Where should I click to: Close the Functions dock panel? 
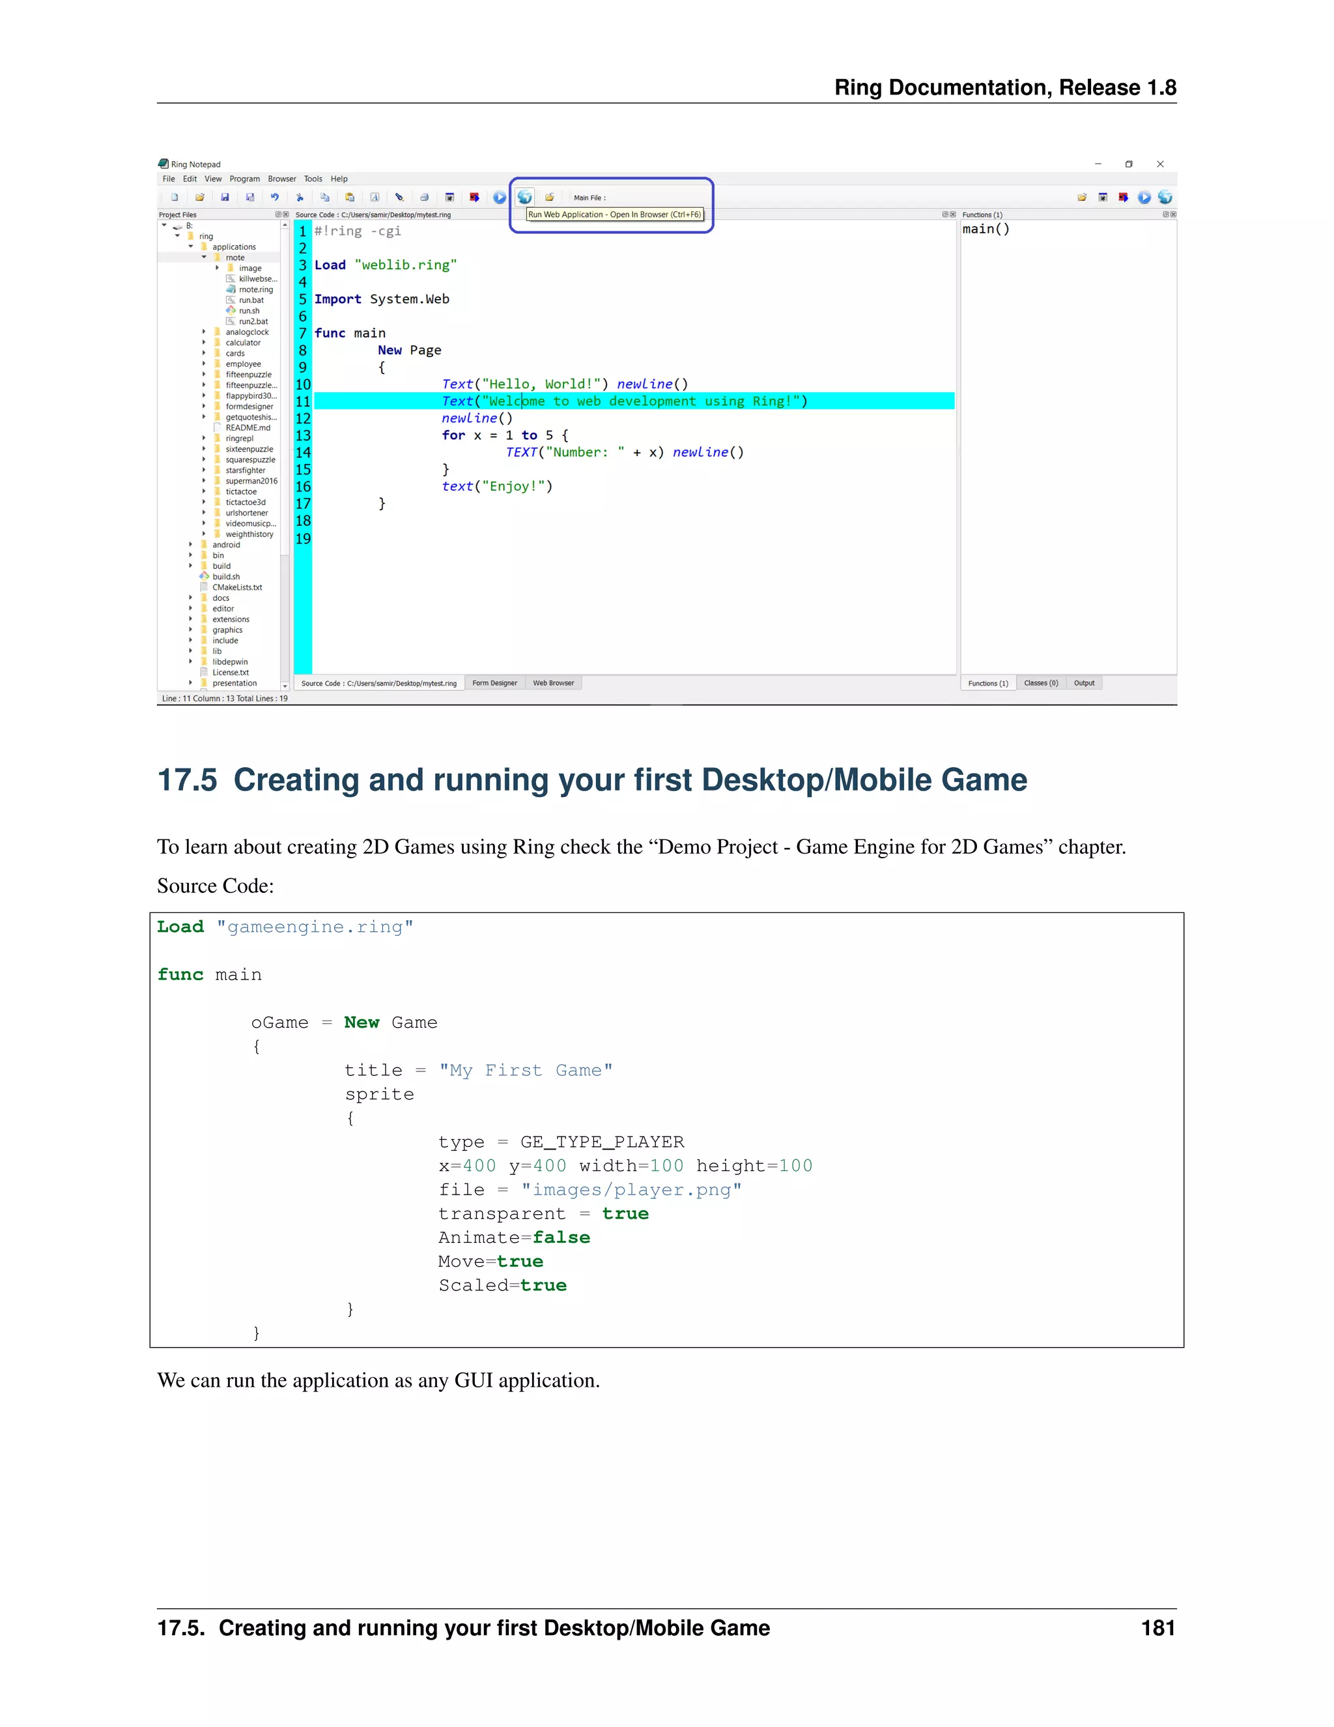1172,214
